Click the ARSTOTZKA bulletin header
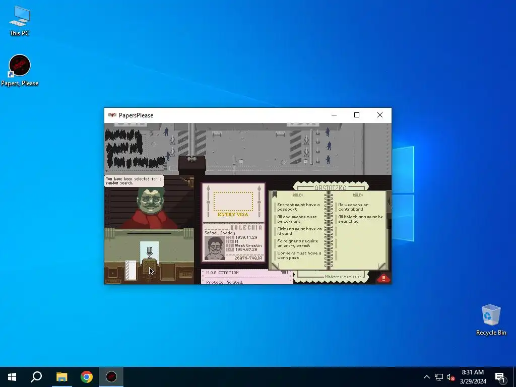This screenshot has height=387, width=516. pyautogui.click(x=330, y=187)
